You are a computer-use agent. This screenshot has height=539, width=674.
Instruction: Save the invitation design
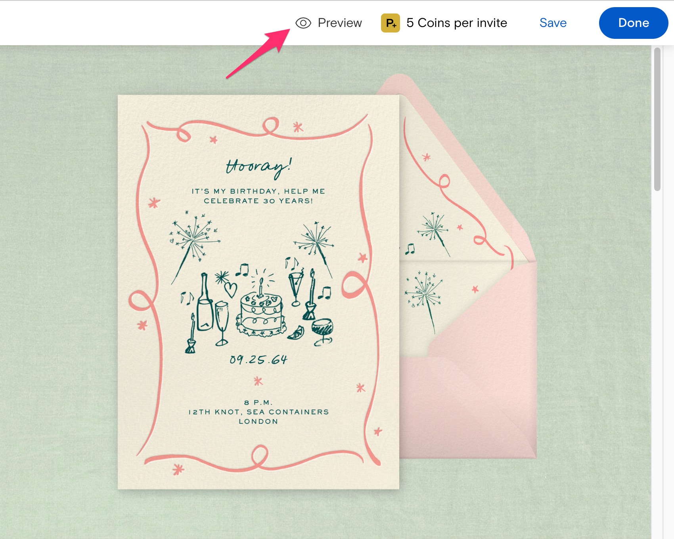click(553, 23)
